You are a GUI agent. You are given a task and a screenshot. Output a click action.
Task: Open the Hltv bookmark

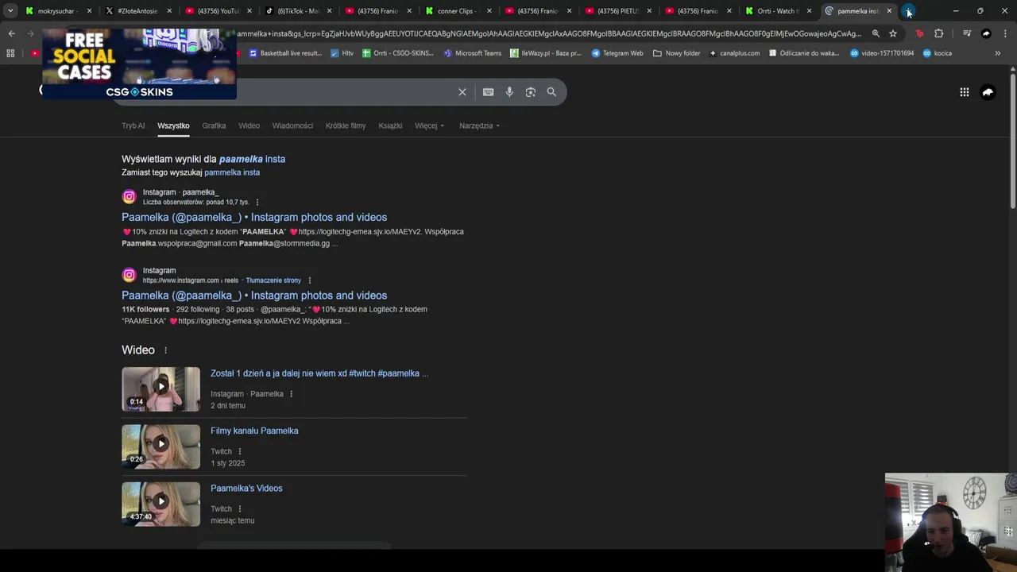click(342, 53)
